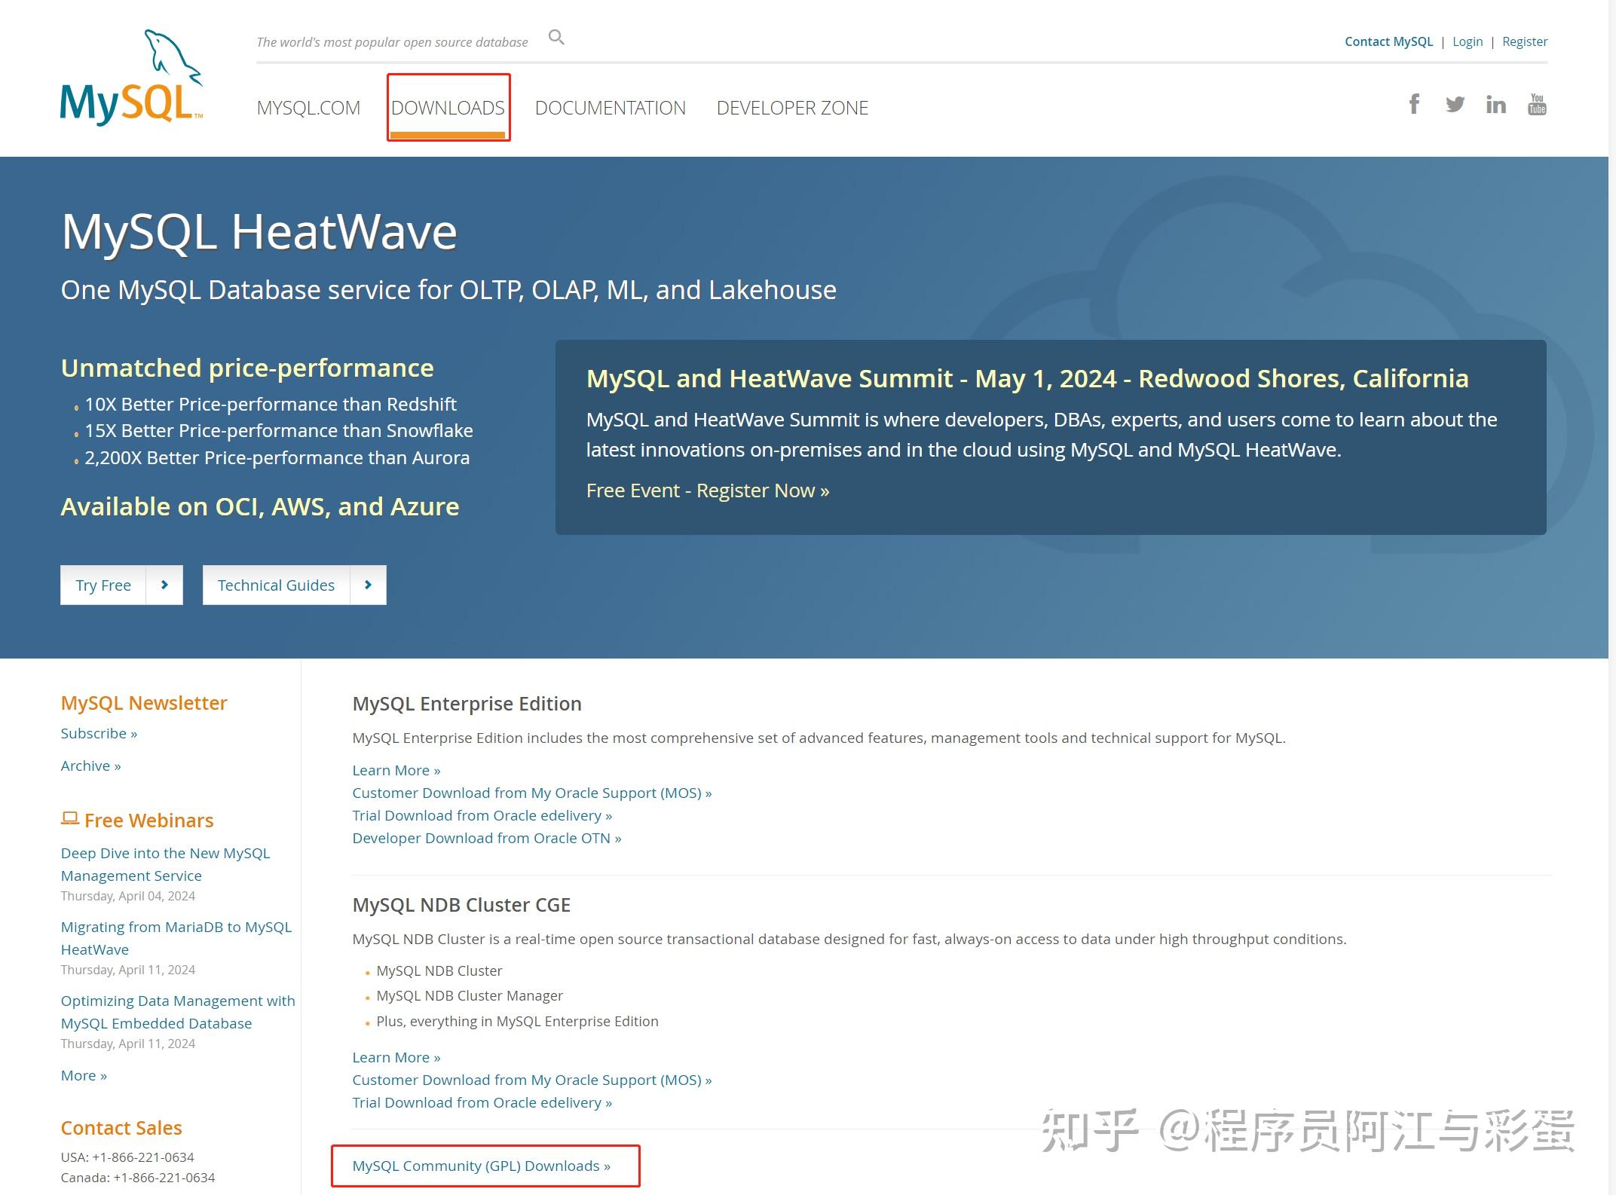This screenshot has width=1616, height=1195.
Task: Open the search magnifier icon
Action: pos(555,36)
